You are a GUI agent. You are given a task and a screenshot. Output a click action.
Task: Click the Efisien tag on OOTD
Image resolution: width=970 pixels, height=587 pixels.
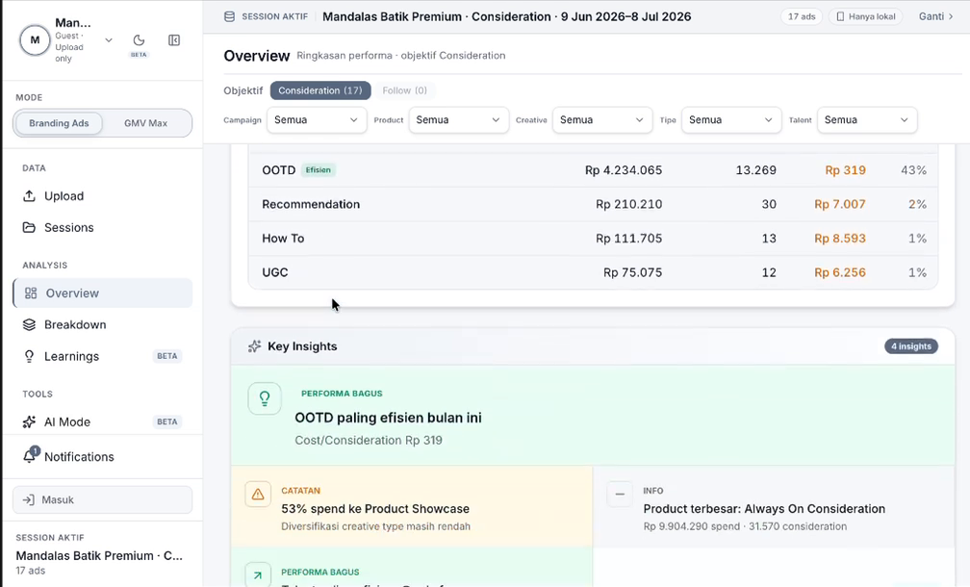318,170
